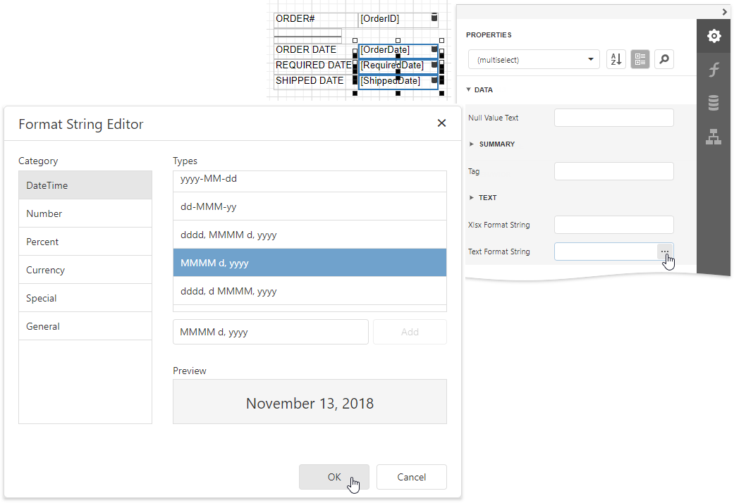Collapse the DATA section
Image resolution: width=734 pixels, height=503 pixels.
click(x=469, y=90)
